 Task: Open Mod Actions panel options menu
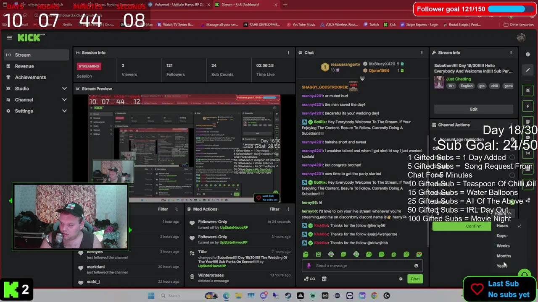[x=288, y=209]
